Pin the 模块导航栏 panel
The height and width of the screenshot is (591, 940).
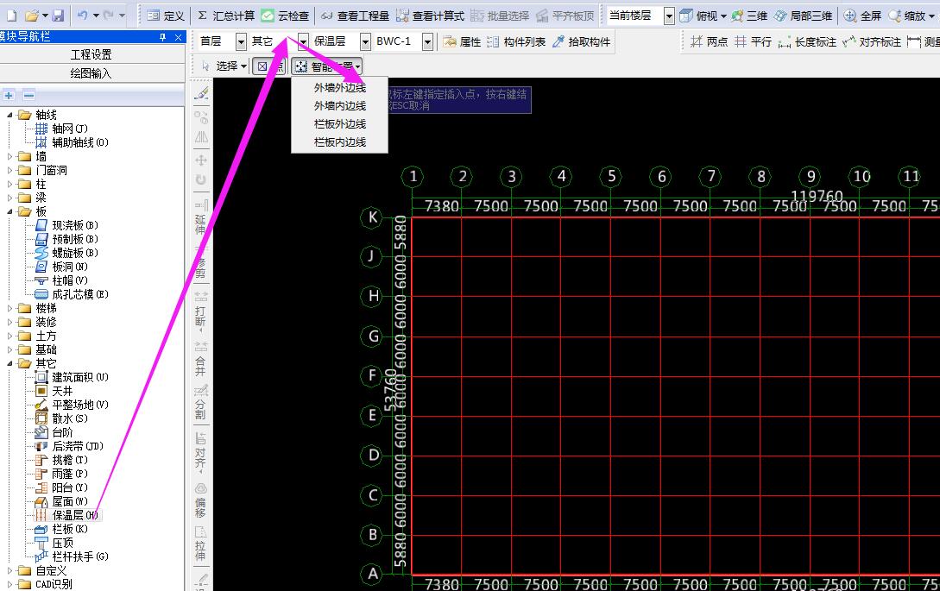[x=162, y=37]
